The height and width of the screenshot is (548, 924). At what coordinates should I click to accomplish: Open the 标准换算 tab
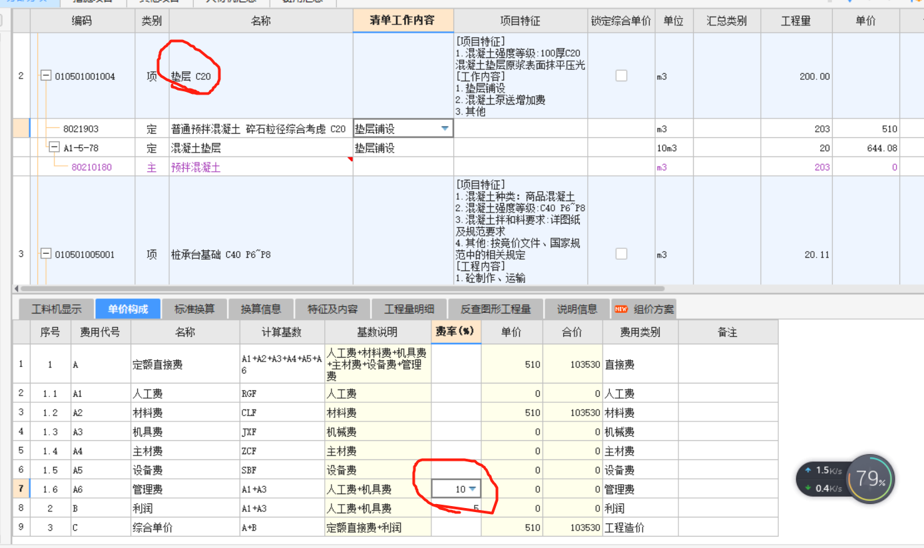(194, 309)
